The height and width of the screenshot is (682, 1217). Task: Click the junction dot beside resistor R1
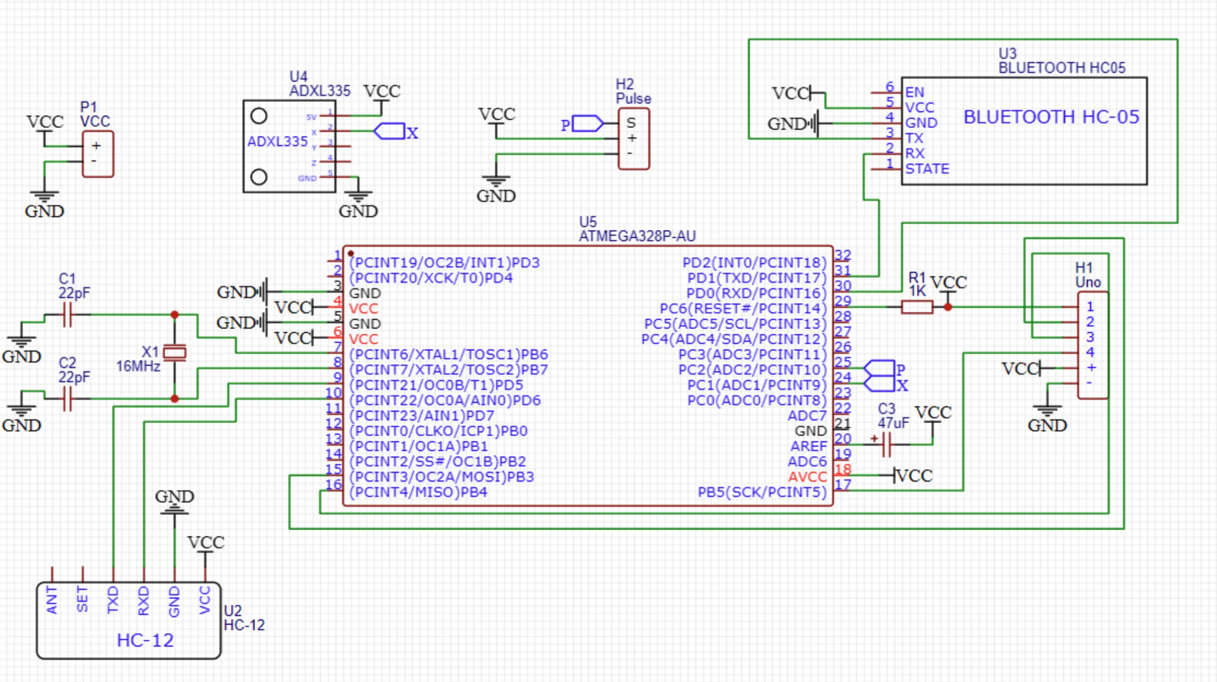coord(948,307)
